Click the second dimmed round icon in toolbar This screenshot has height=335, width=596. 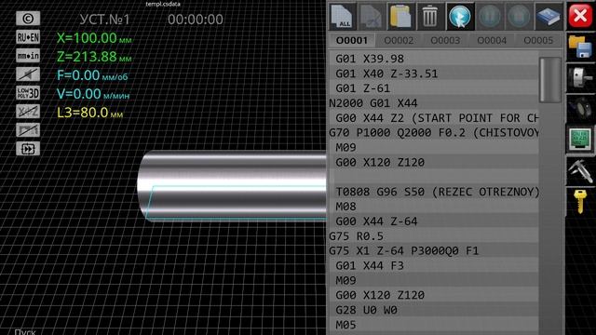pyautogui.click(x=519, y=17)
